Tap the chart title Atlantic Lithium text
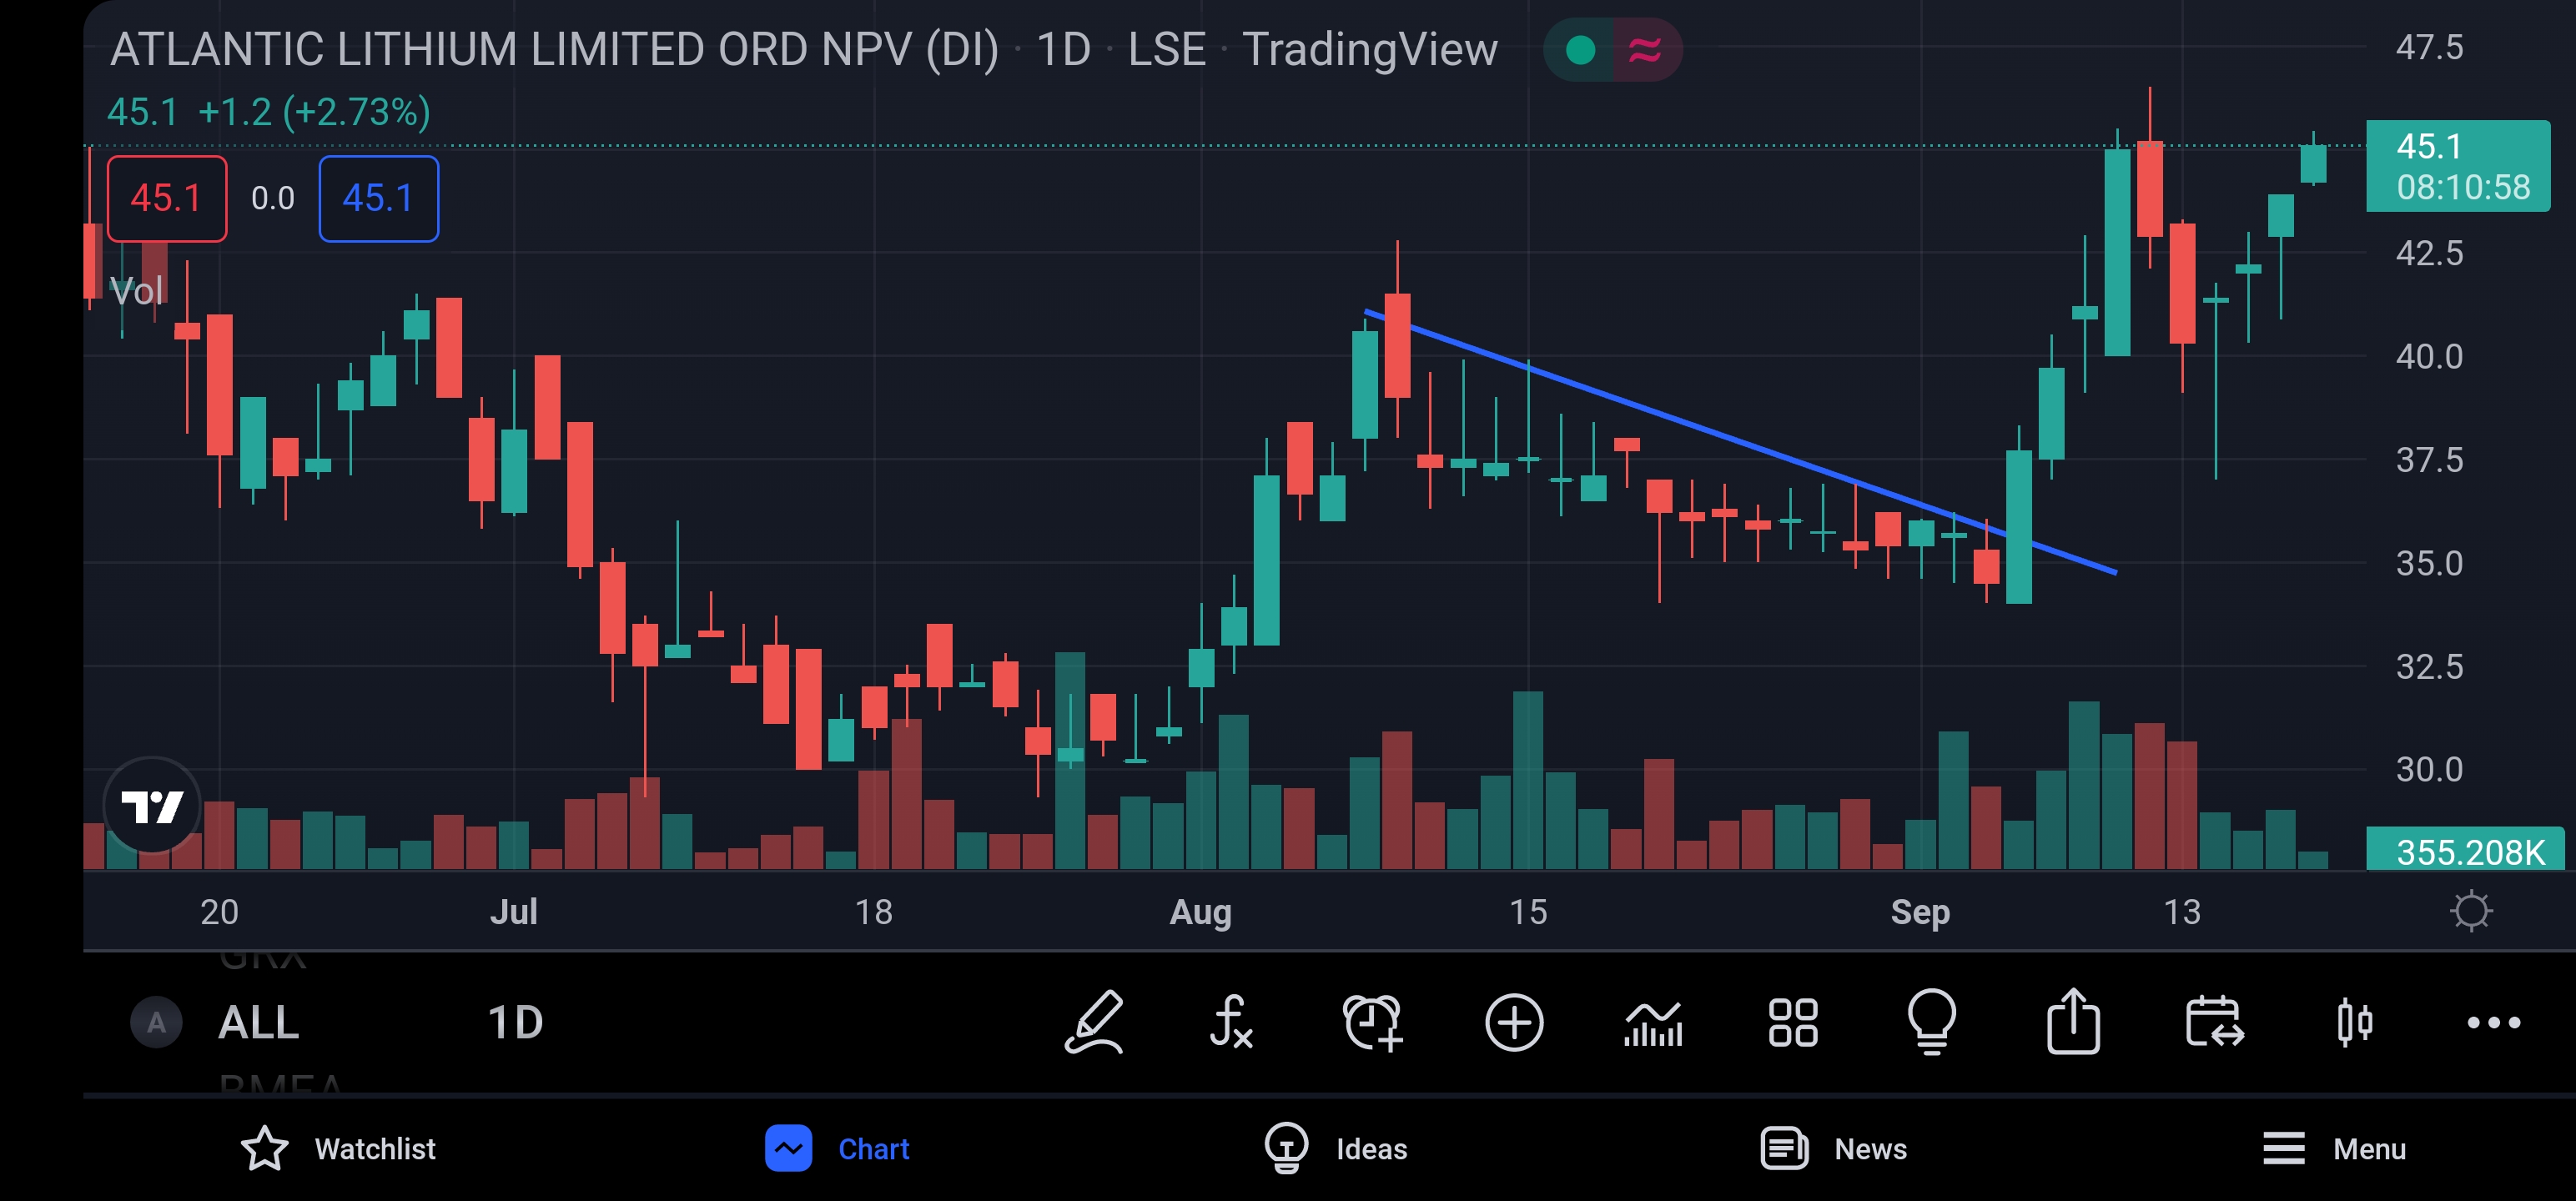This screenshot has width=2576, height=1201. (554, 49)
